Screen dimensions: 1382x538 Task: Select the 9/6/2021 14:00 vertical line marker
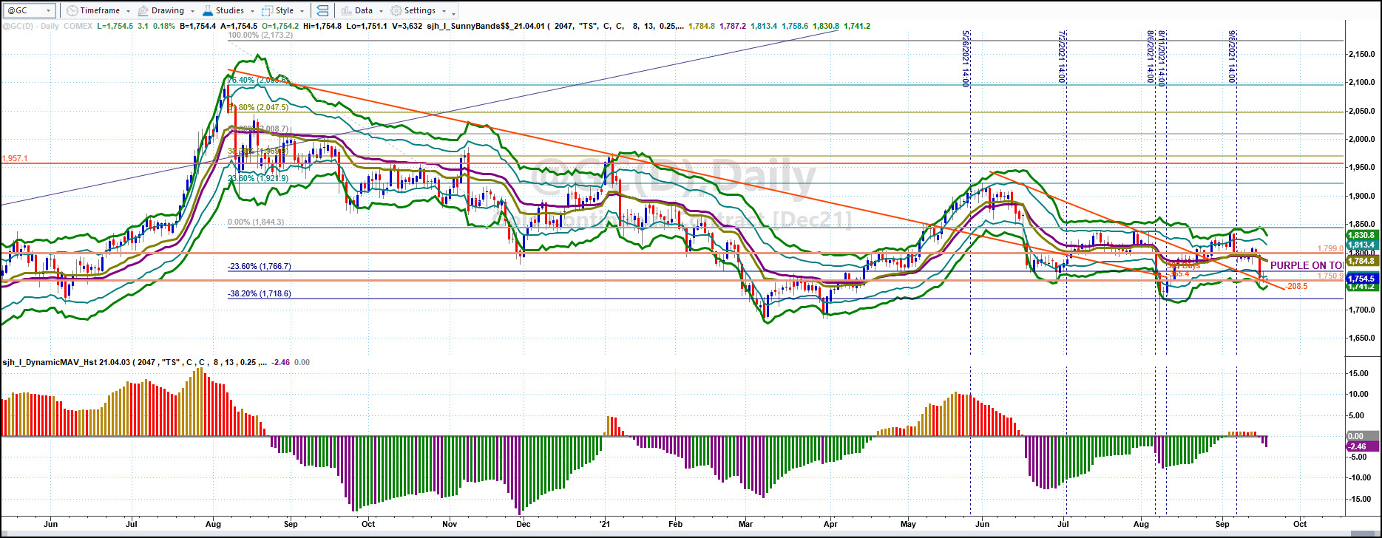[1232, 56]
